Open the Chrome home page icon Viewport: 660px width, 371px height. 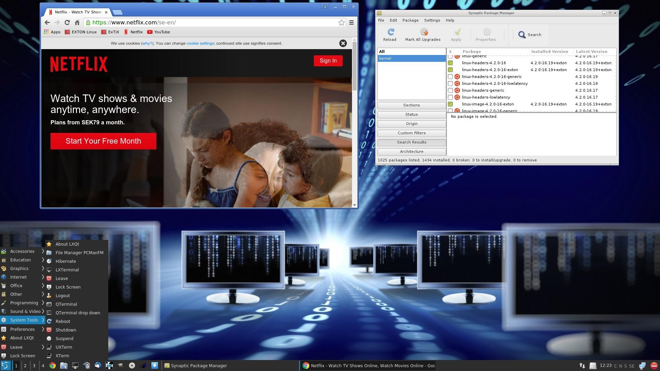(x=77, y=22)
